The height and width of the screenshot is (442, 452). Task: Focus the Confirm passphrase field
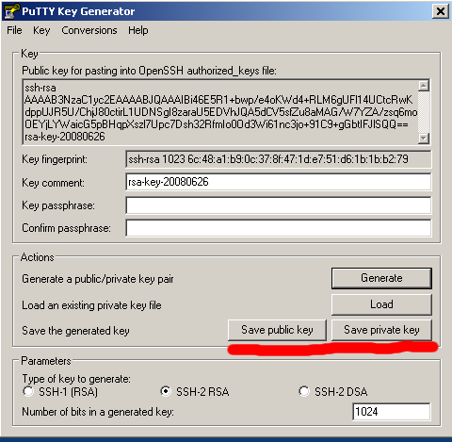point(279,228)
